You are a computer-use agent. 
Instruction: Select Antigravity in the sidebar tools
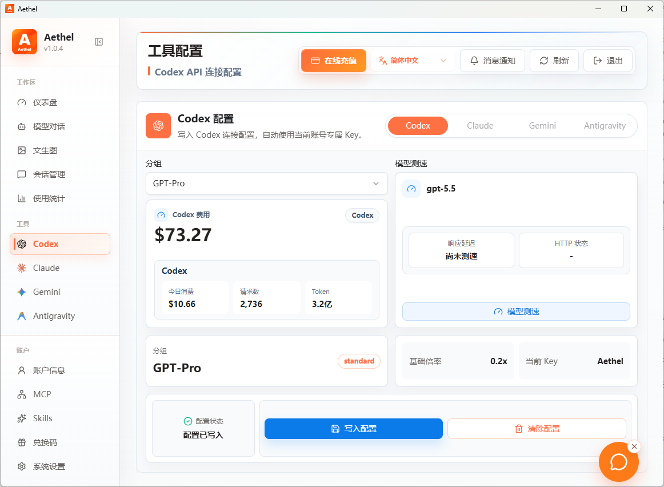pyautogui.click(x=59, y=316)
